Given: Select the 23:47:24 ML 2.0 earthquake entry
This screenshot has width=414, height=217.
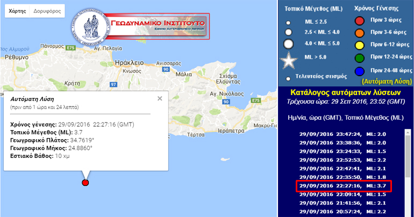Looking at the screenshot, I should click(342, 134).
